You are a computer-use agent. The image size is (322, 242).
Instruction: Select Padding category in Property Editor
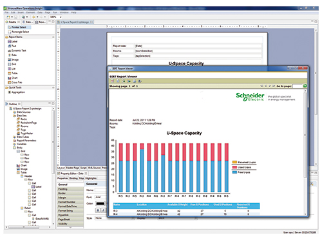pos(71,189)
